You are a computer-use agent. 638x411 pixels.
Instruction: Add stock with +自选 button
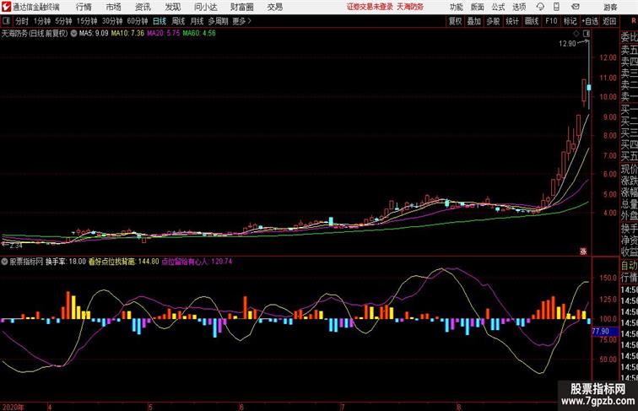pos(590,21)
